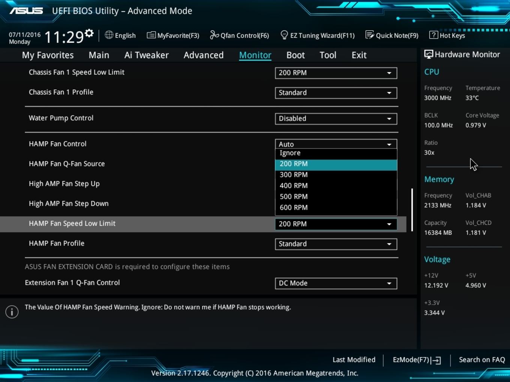The image size is (510, 382).
Task: Click CPU temperature value 33°C
Action: [472, 98]
